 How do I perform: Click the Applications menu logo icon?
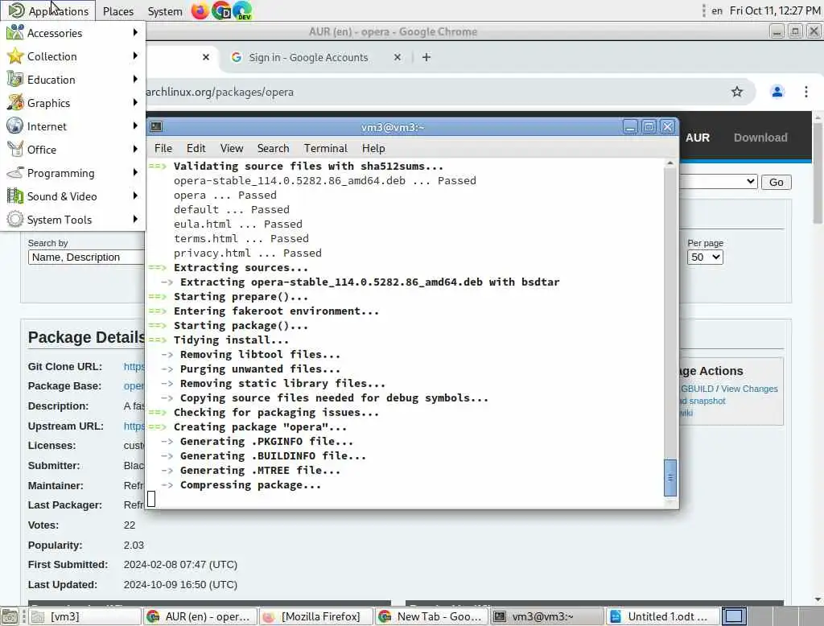pyautogui.click(x=16, y=10)
